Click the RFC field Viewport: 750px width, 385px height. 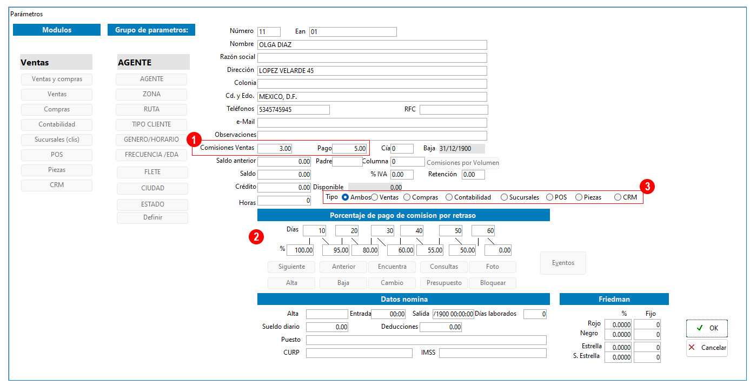coord(453,110)
